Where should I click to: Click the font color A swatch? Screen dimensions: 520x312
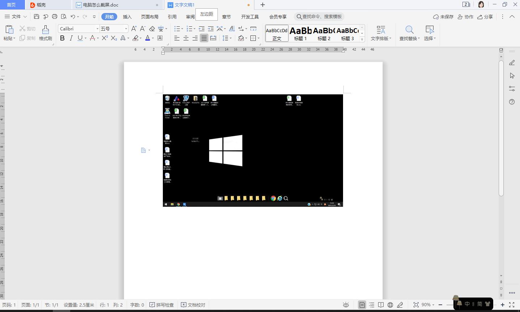(147, 38)
